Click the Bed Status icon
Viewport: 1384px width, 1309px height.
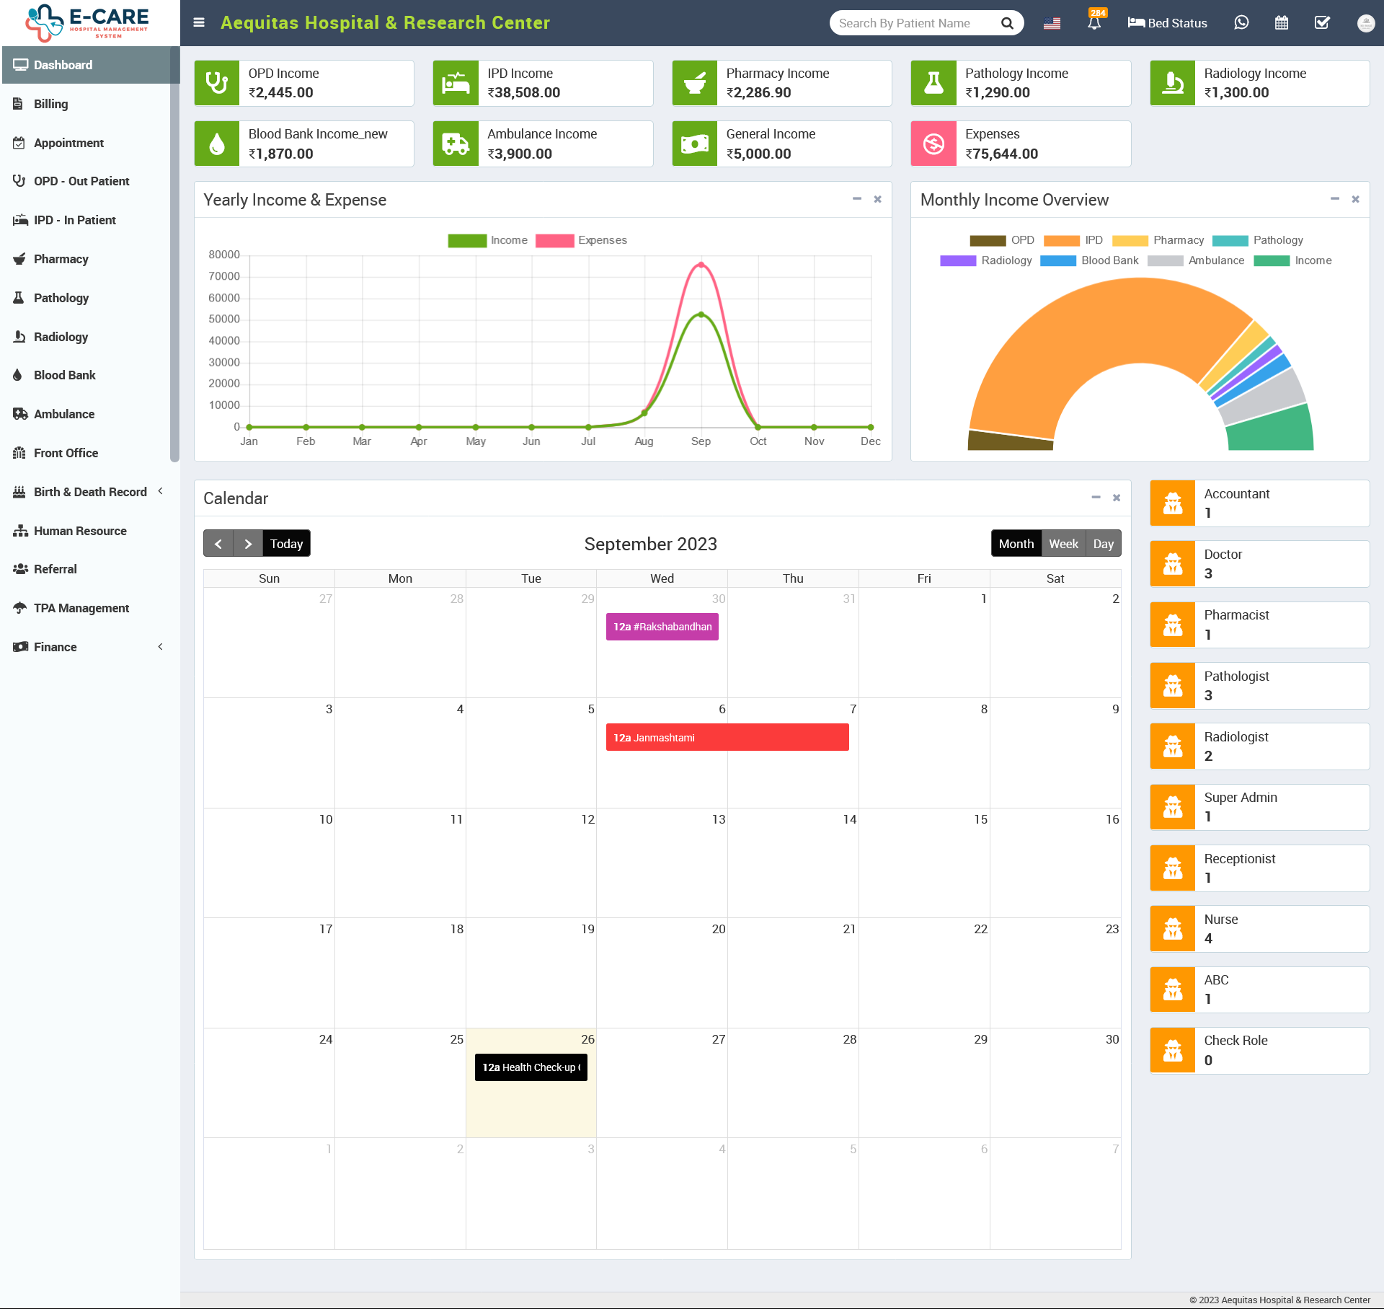click(x=1135, y=22)
